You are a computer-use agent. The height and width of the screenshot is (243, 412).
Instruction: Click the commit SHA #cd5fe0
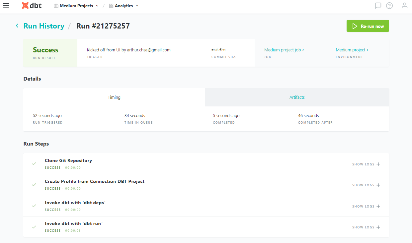click(218, 50)
